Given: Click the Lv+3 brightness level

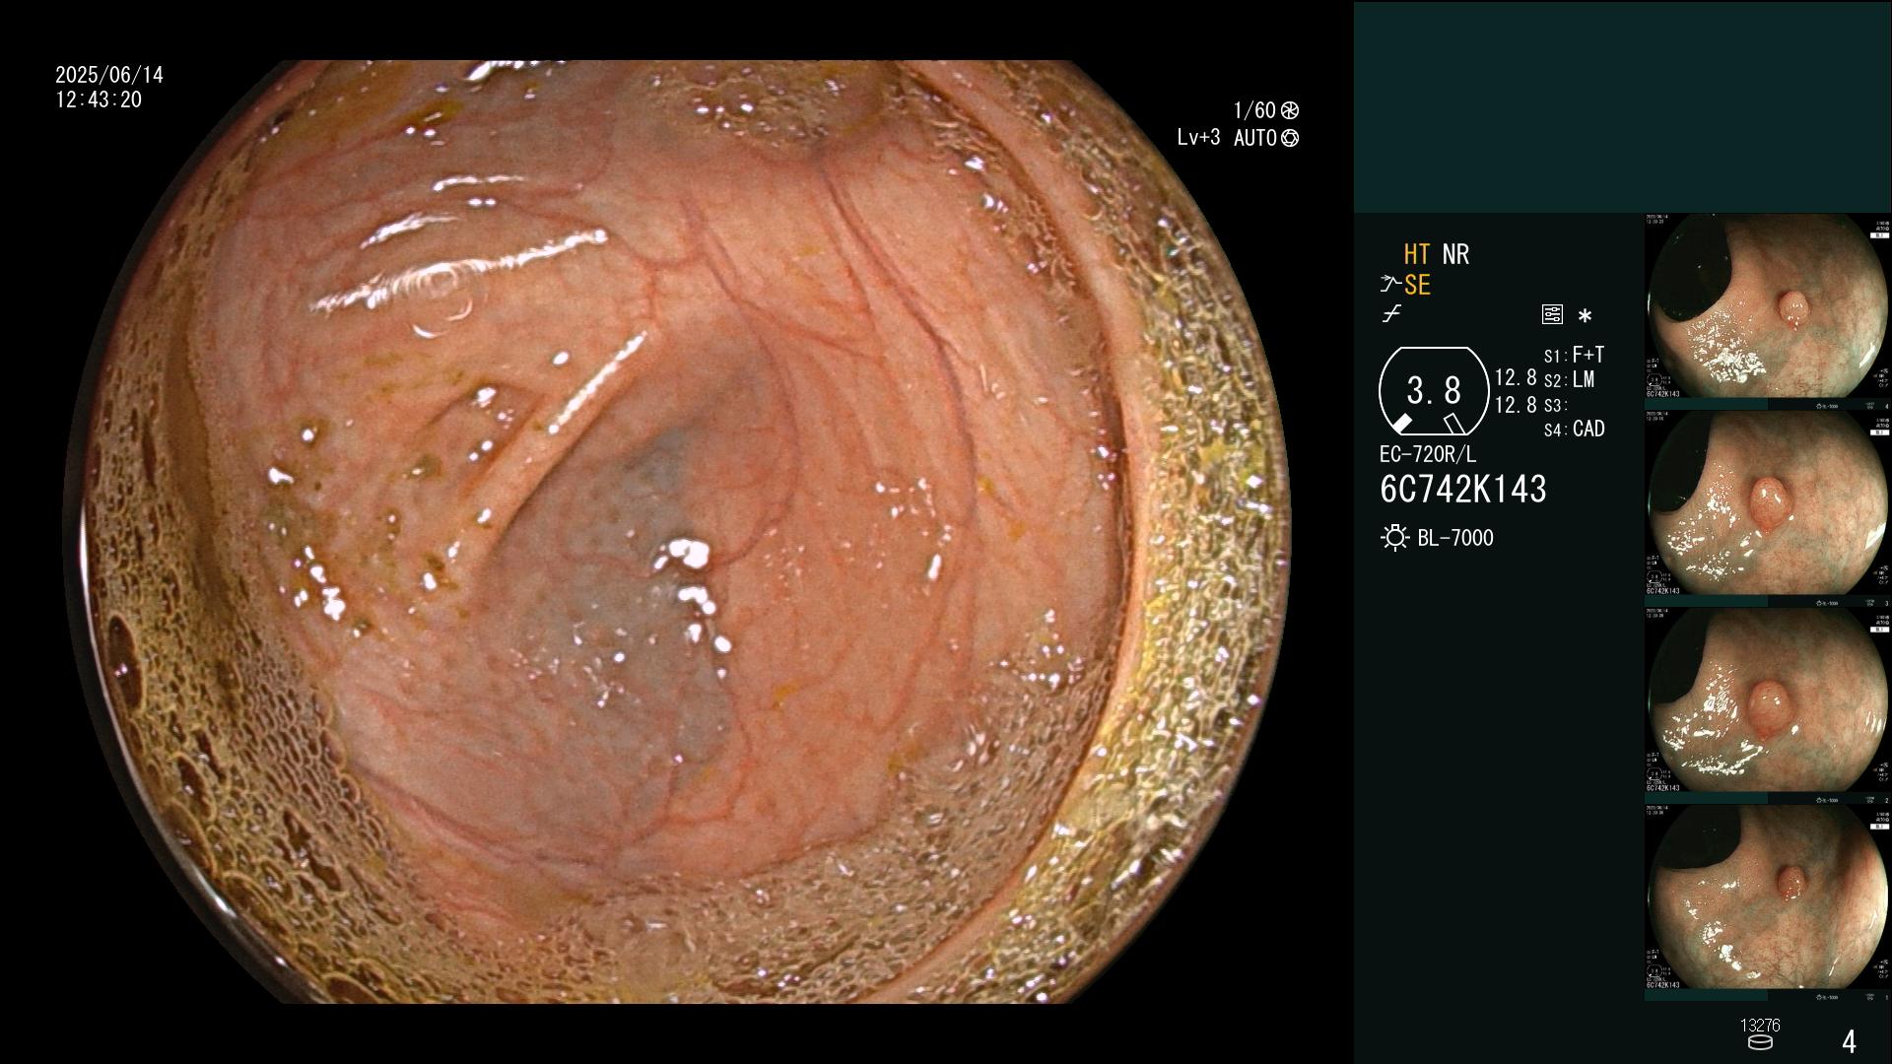Looking at the screenshot, I should (x=1198, y=138).
